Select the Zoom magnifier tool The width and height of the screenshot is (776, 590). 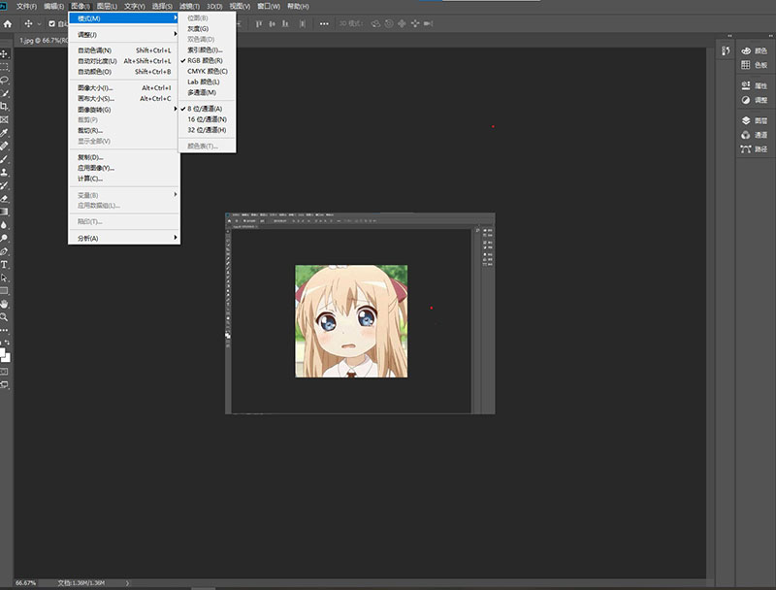[x=5, y=316]
